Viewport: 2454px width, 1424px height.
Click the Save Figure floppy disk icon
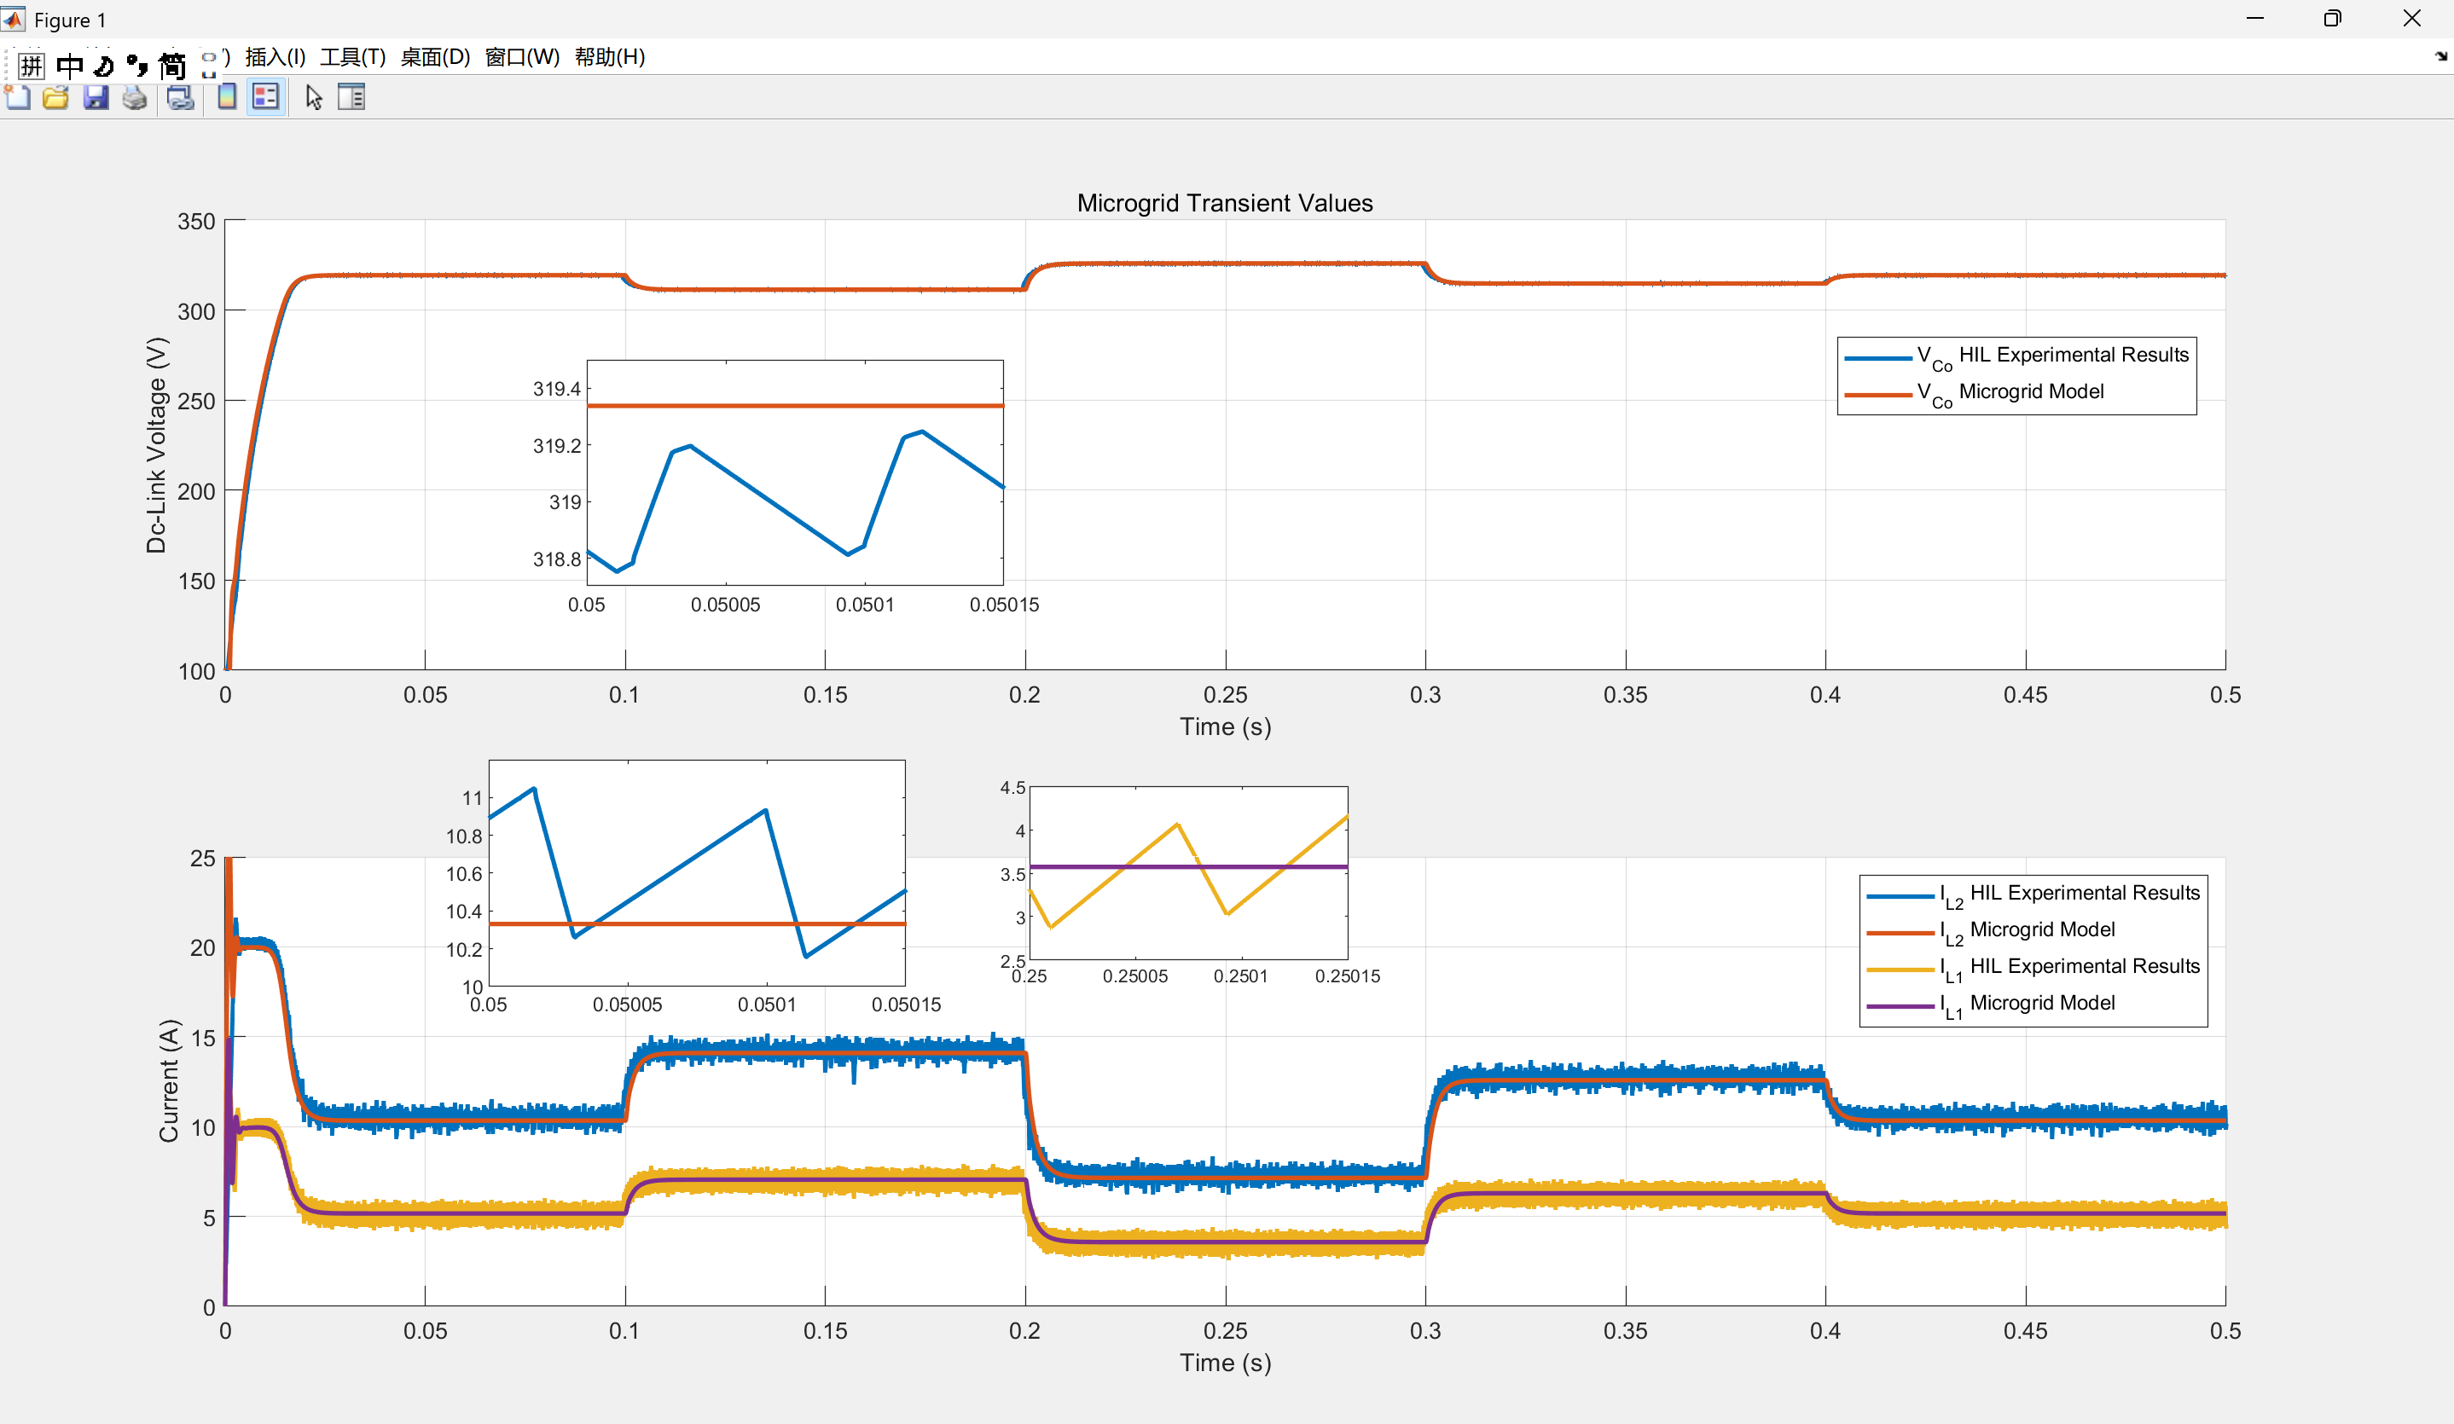[96, 97]
